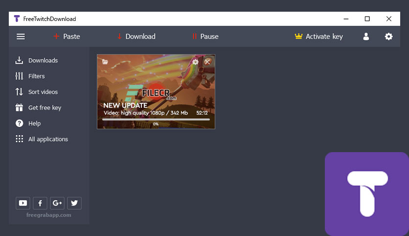Open the user account icon
The image size is (409, 236).
pos(366,37)
